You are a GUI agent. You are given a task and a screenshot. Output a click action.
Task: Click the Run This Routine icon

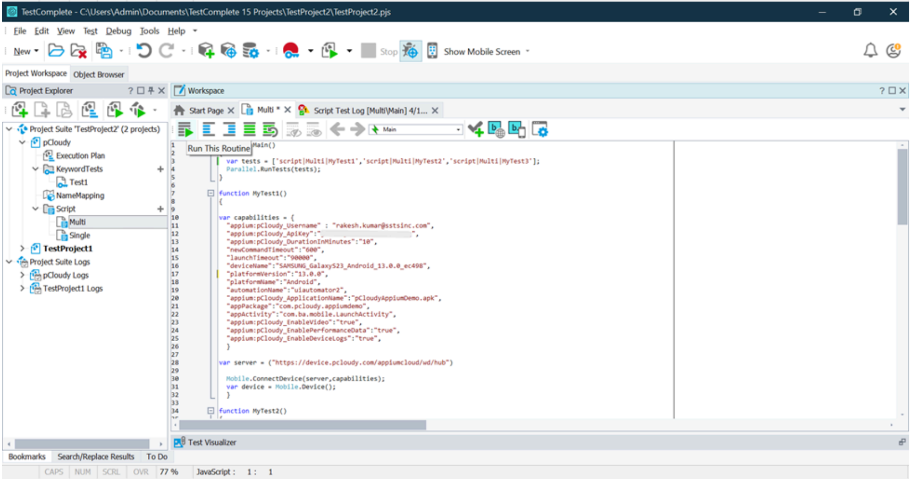pos(186,130)
